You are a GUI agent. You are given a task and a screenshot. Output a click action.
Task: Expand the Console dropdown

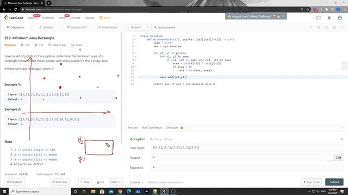coord(136,182)
